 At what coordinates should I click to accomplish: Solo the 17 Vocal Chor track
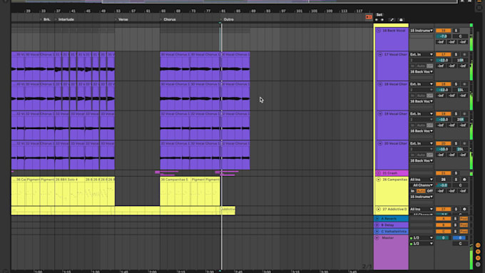point(456,54)
